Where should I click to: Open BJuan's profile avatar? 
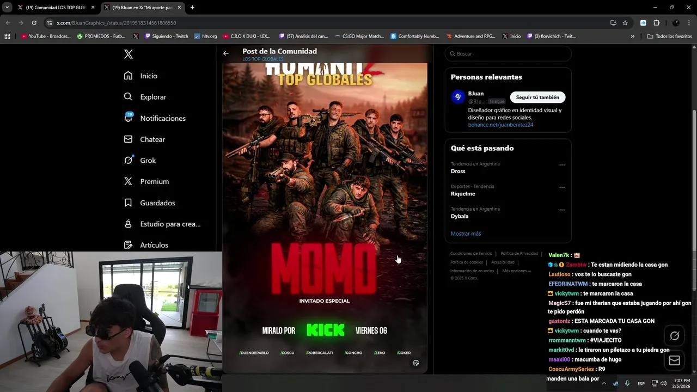(x=458, y=97)
